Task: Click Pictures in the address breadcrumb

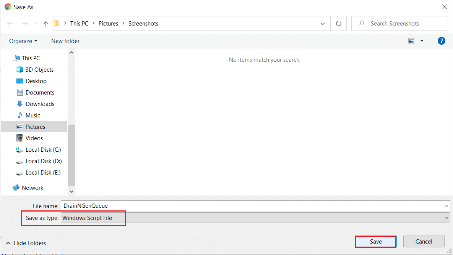Action: (x=108, y=24)
